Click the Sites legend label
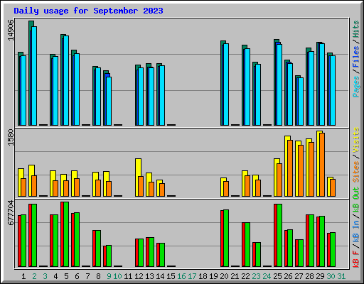Viewport: 364px width, 284px height. [x=356, y=172]
